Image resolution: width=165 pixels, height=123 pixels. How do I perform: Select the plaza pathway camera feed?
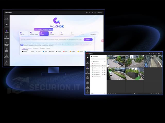pyautogui.click(x=135, y=61)
